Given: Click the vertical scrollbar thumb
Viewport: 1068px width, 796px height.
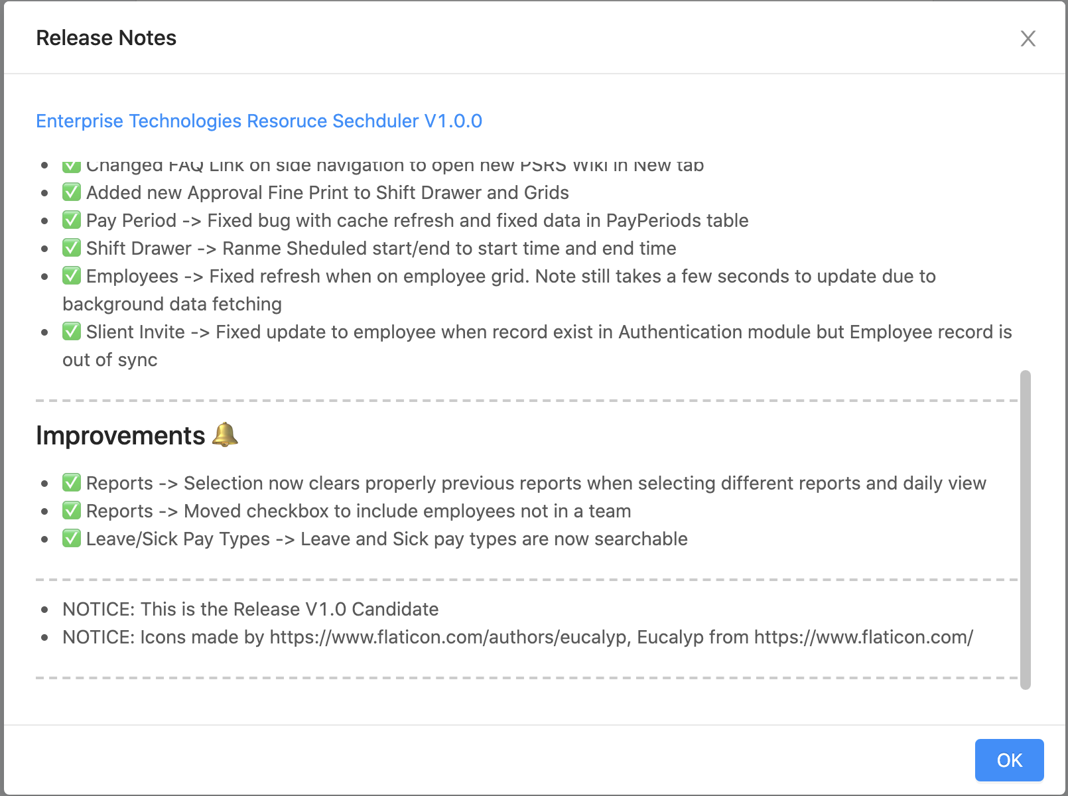Looking at the screenshot, I should click(1025, 529).
